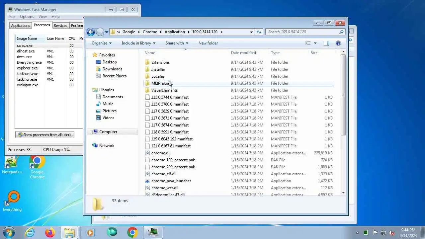This screenshot has width=425, height=239.
Task: Open Help menu in Task Manager
Action: [x=55, y=17]
